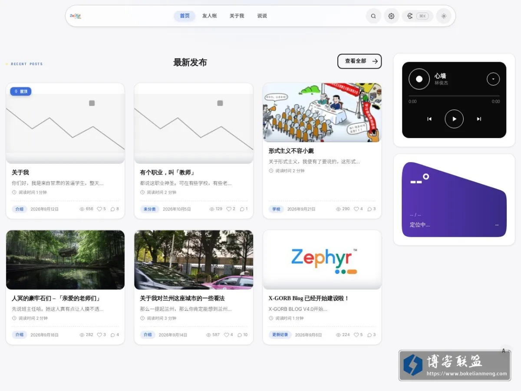Click the heart icon on 人冥的豪牢石们 post
Viewport: 521px width, 391px height.
coord(99,335)
